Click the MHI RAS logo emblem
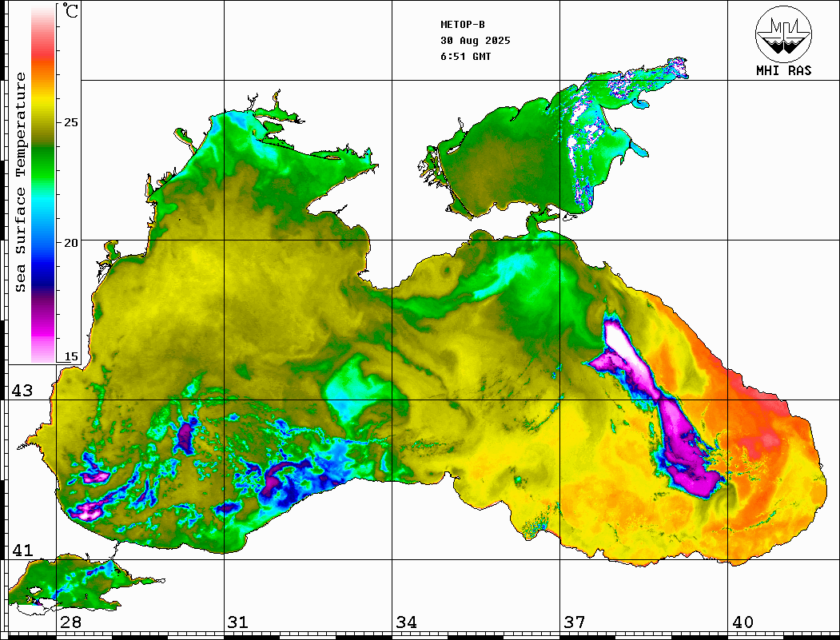840x640 pixels. click(784, 34)
